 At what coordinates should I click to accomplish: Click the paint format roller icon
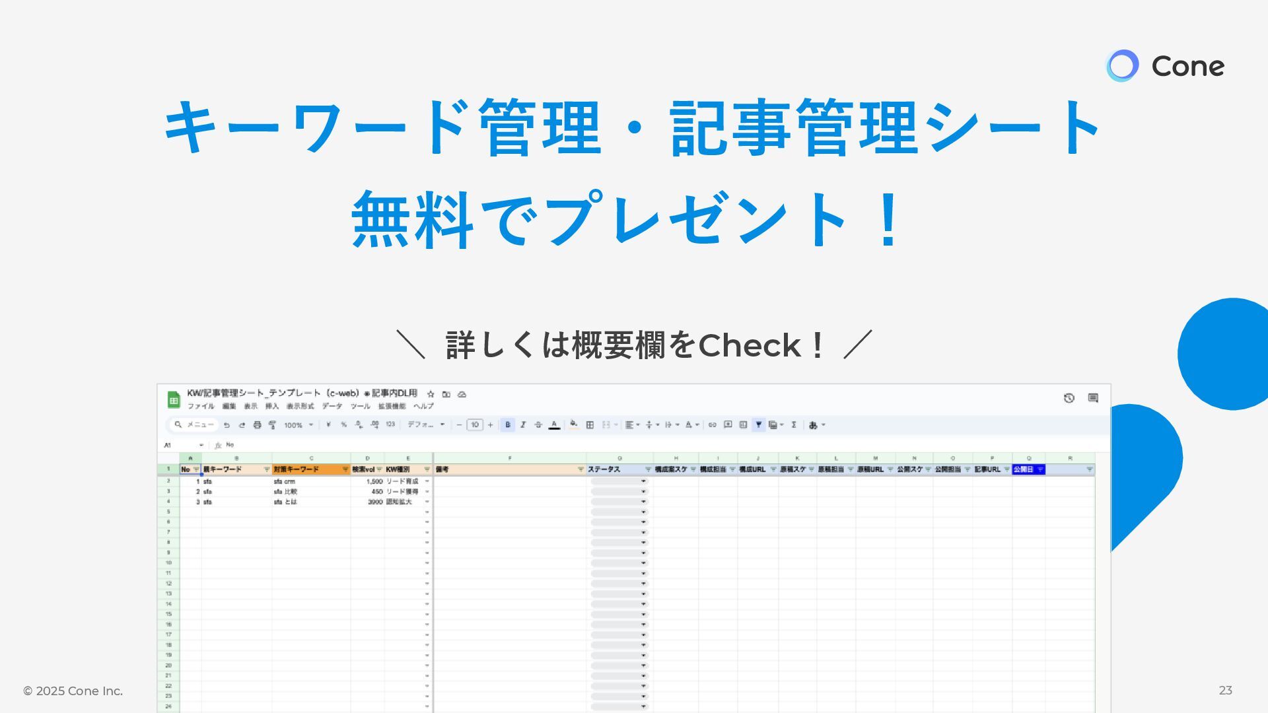272,425
